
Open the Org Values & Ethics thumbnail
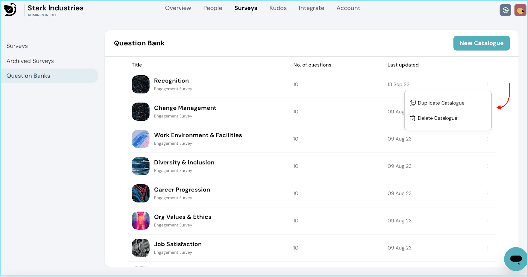(141, 221)
